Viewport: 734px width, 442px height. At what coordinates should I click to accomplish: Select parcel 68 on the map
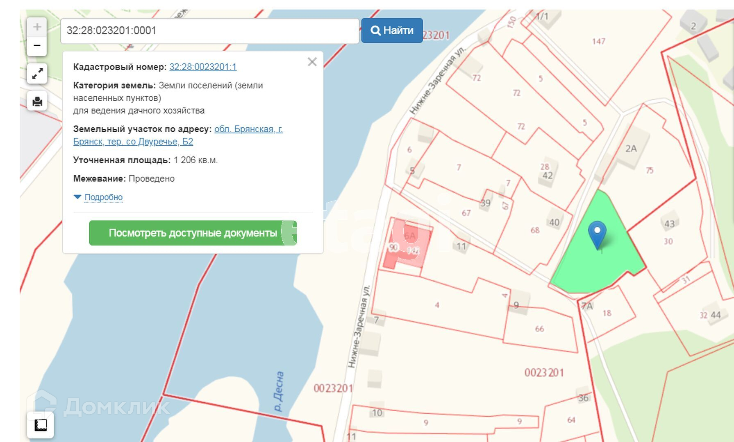pos(535,230)
